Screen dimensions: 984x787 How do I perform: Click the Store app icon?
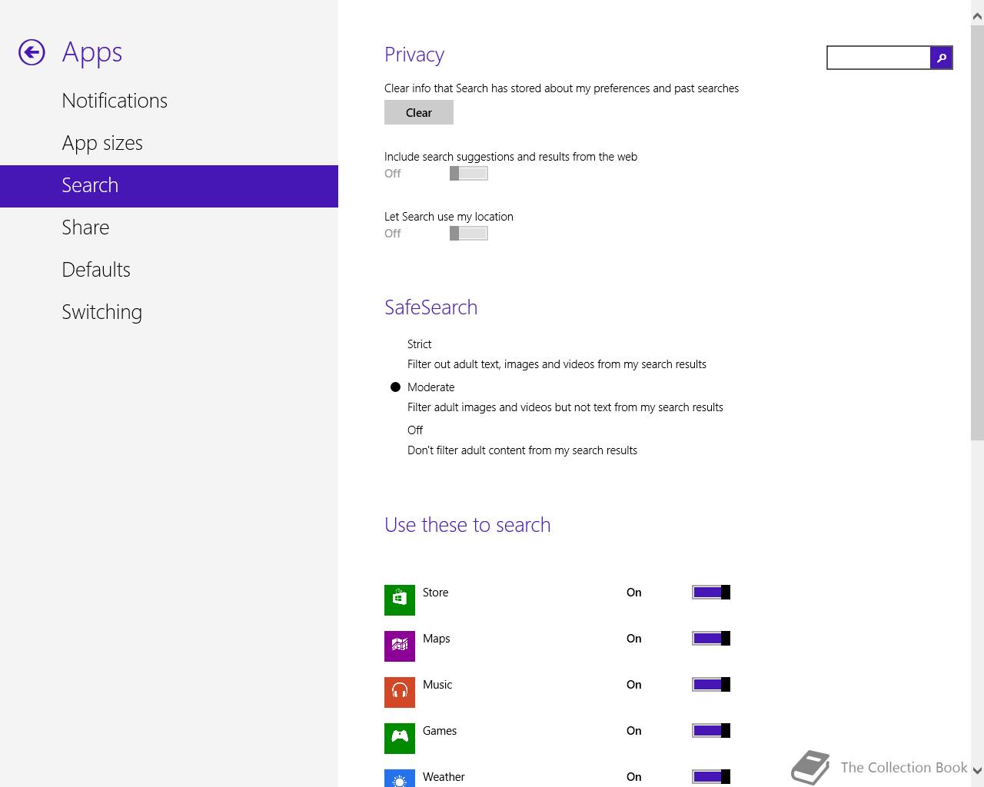click(x=400, y=599)
